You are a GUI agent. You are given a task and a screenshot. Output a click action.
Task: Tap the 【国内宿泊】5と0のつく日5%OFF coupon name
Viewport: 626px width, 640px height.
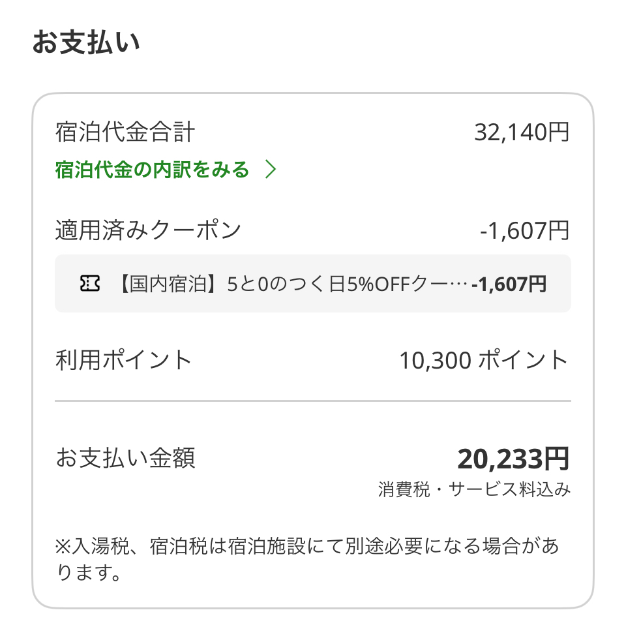point(293,284)
